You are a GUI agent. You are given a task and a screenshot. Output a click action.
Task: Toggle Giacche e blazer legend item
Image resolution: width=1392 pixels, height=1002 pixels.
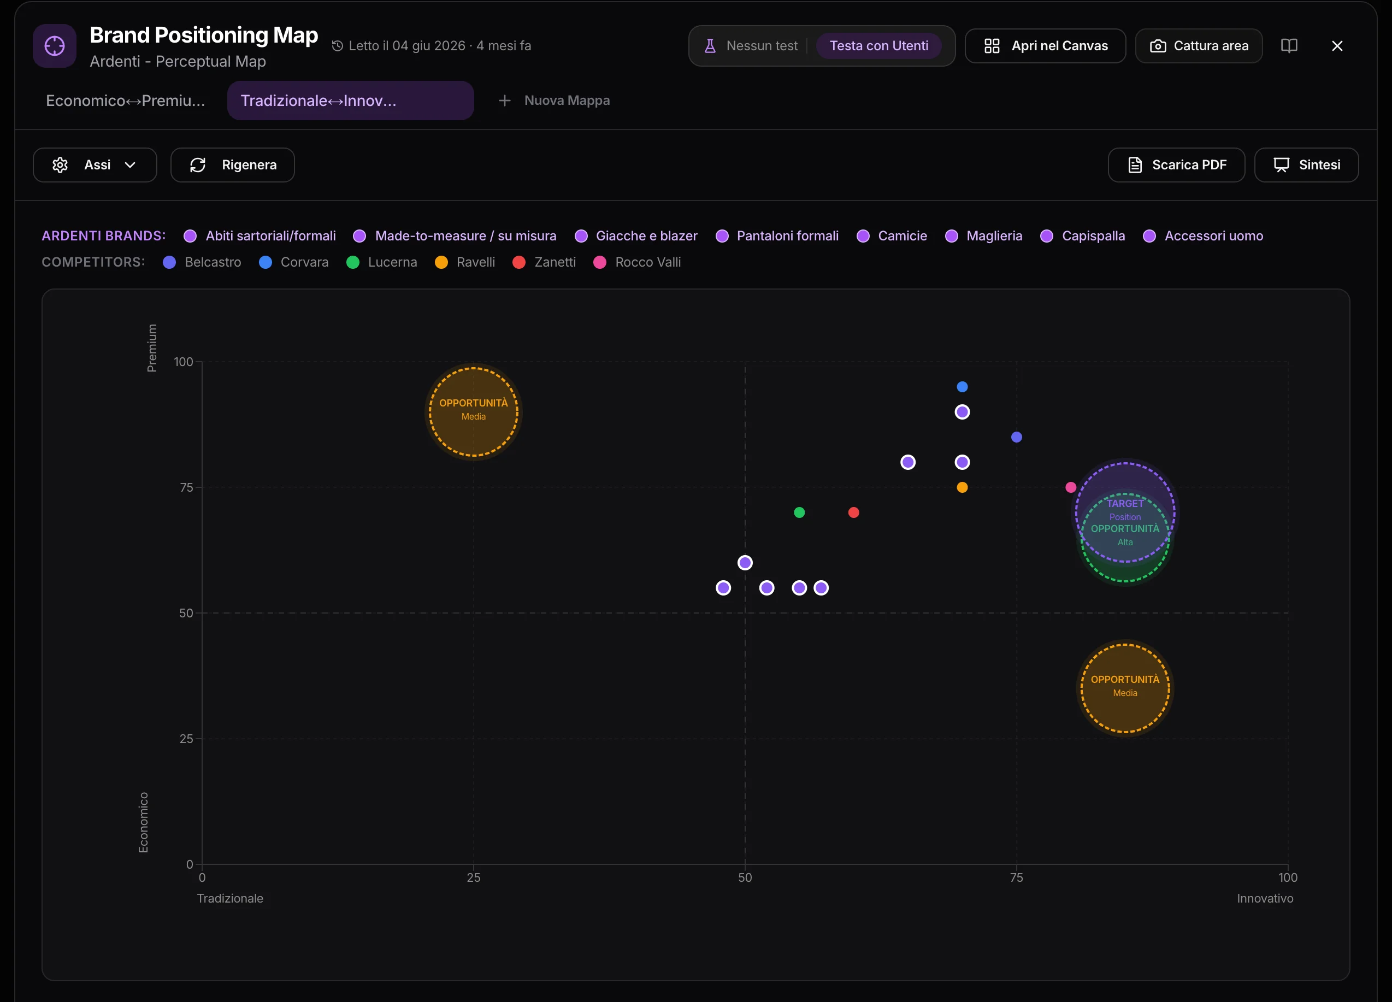[636, 237]
